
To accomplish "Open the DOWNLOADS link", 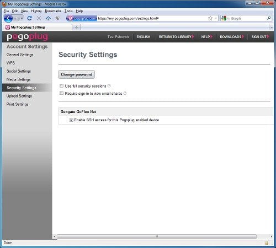I will [x=232, y=37].
